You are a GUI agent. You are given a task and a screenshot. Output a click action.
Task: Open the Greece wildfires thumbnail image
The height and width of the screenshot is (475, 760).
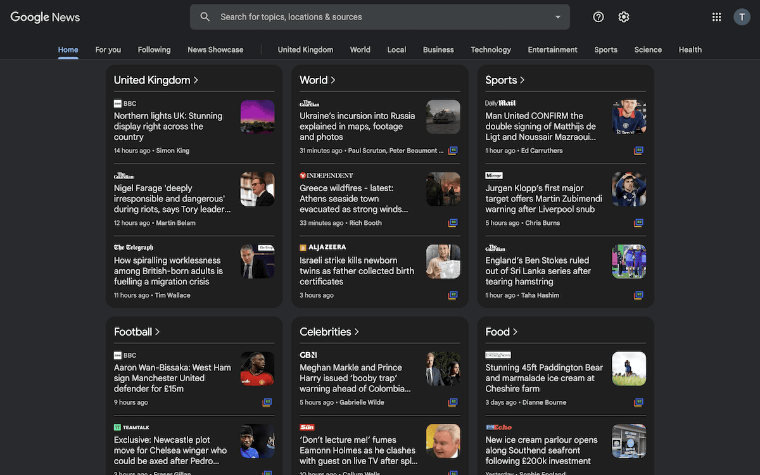[443, 189]
